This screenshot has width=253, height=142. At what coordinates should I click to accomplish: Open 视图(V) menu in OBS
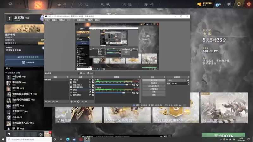[62, 20]
